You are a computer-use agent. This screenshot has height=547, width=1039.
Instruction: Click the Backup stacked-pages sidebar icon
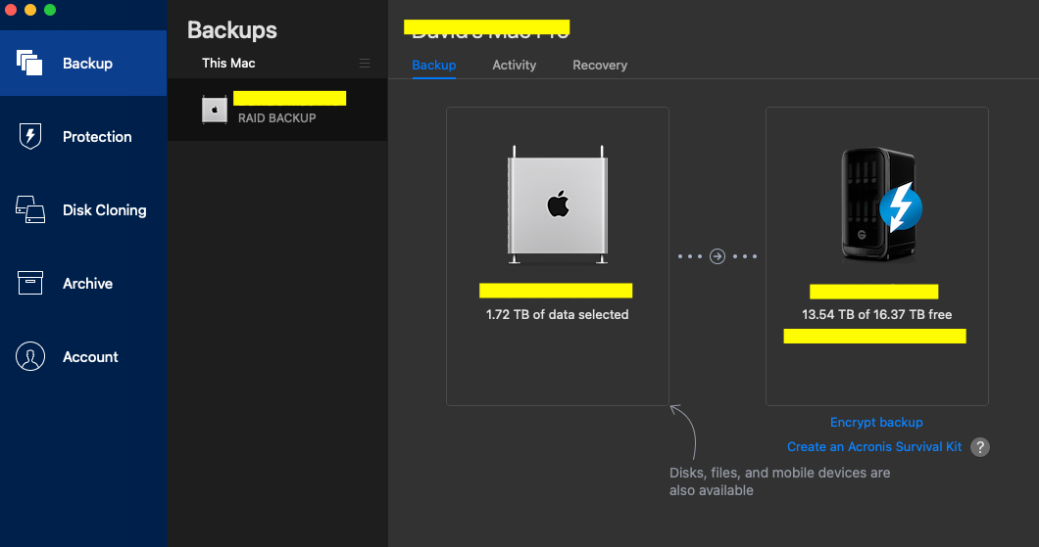click(29, 63)
